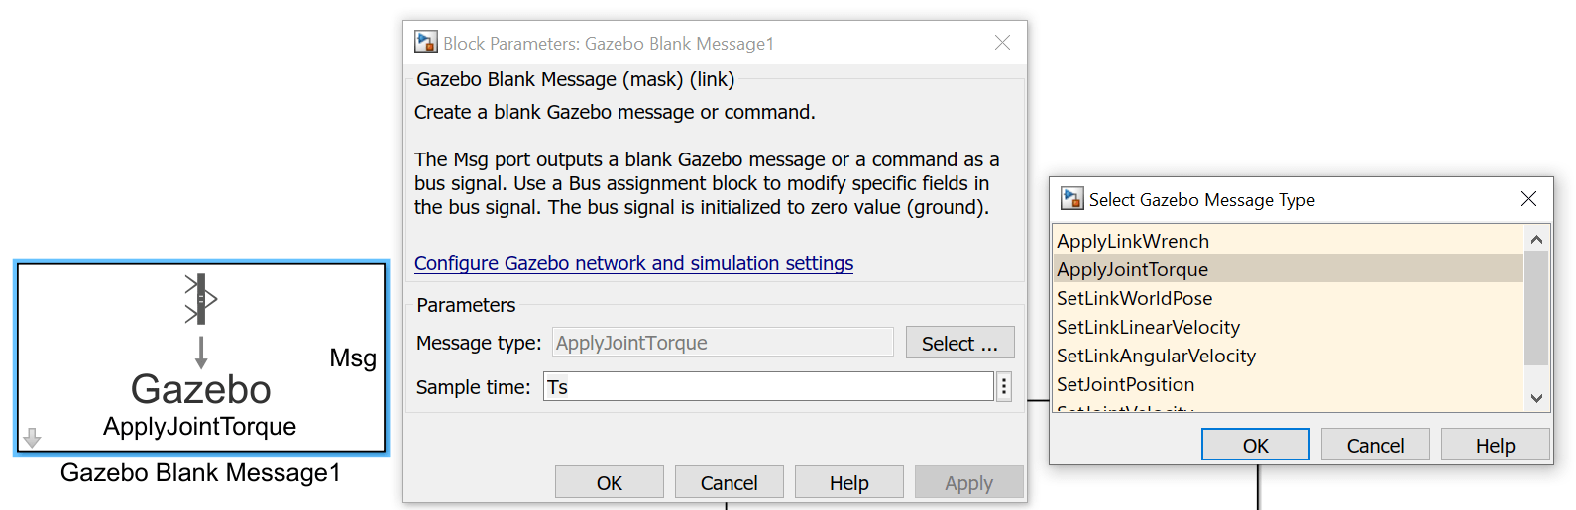
Task: Click the Gazebo block bus icon
Action: [200, 299]
